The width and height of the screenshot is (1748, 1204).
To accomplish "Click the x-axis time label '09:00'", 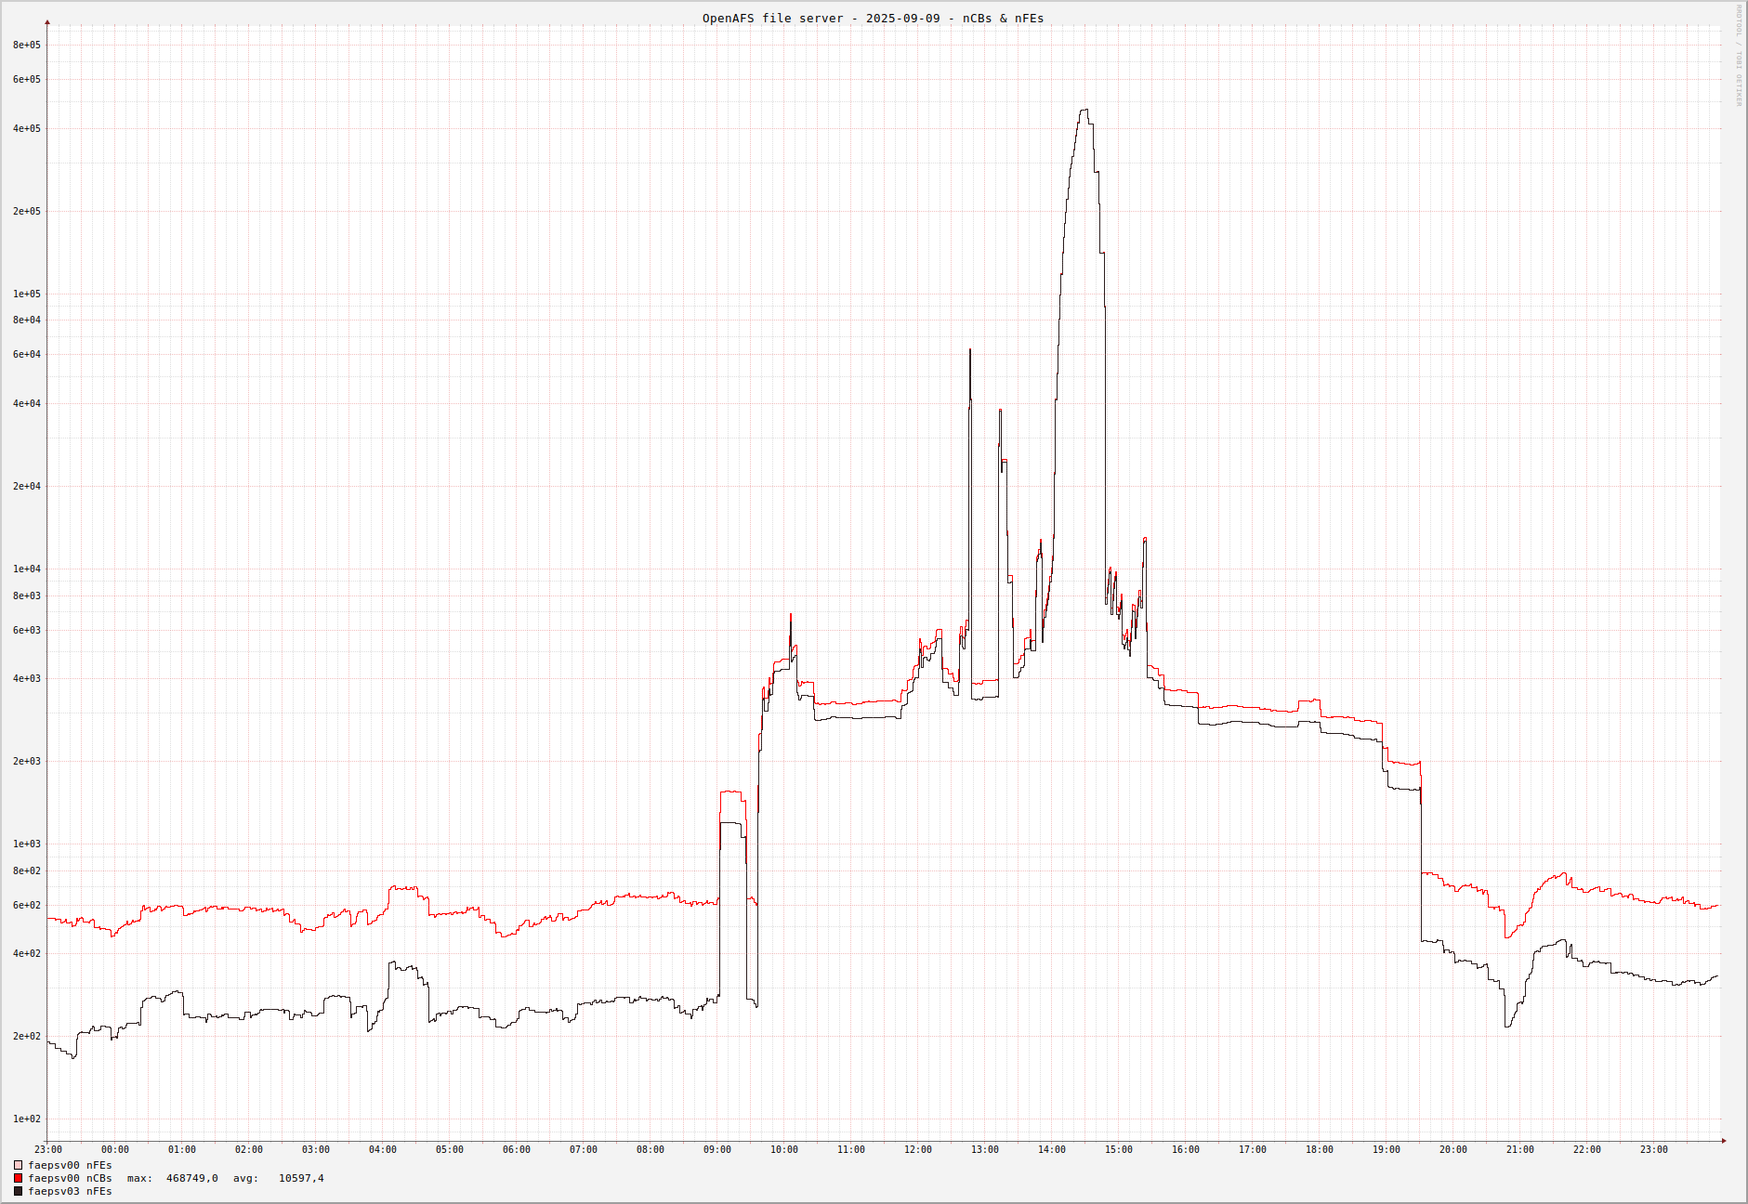I will [x=717, y=1150].
